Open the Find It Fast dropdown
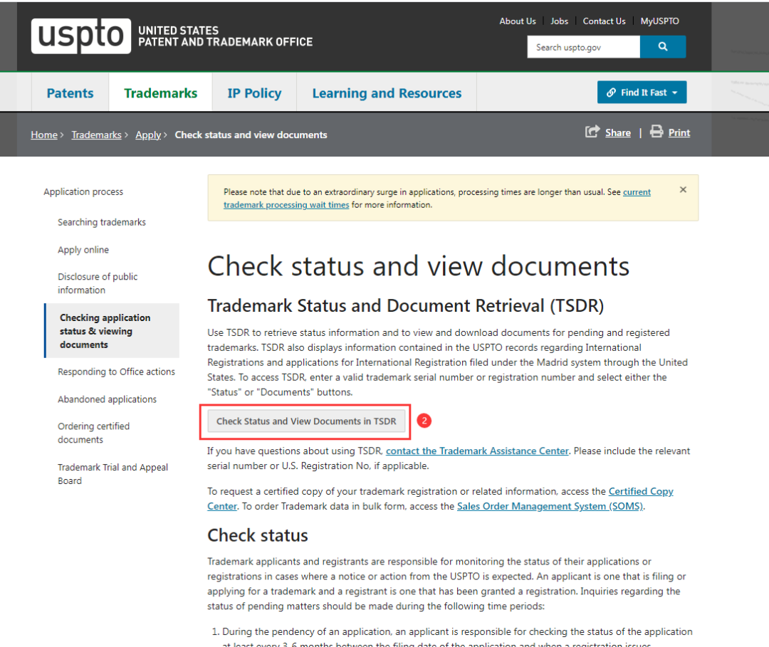 pyautogui.click(x=642, y=92)
